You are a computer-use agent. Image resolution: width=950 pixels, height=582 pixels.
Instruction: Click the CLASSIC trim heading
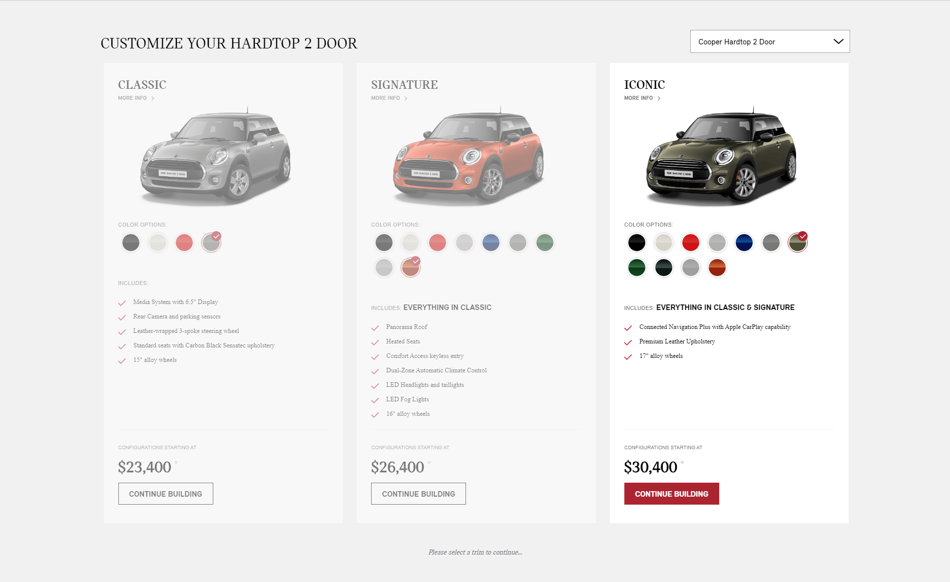tap(142, 85)
